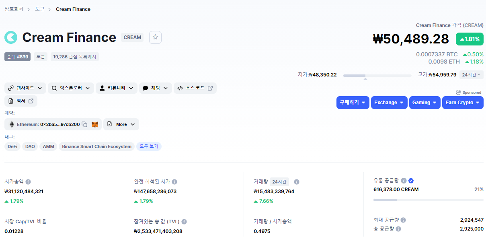Click the Cream Finance logo icon

click(11, 37)
